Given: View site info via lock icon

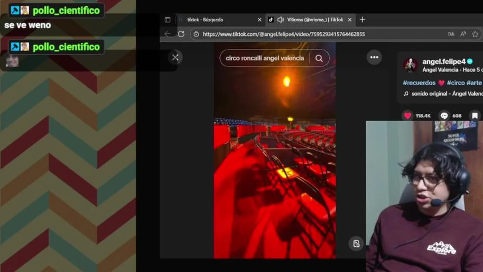Looking at the screenshot, I should click(196, 34).
